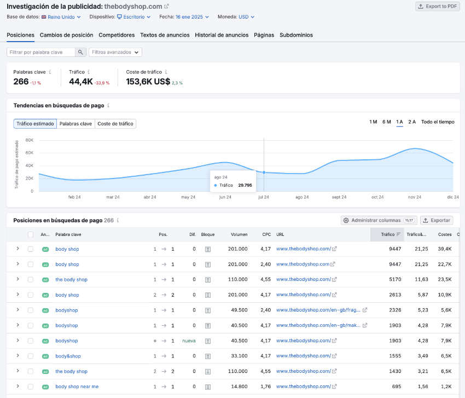Open block icon in the 'nueva' bodyshop row
The image size is (465, 398).
coord(208,341)
